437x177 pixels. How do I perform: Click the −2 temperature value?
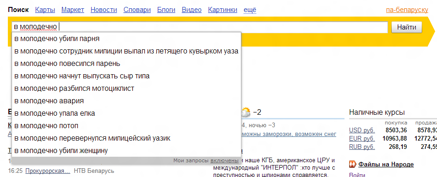pos(257,112)
